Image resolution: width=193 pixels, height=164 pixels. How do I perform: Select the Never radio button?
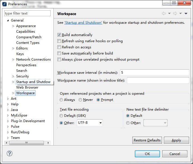(80, 100)
